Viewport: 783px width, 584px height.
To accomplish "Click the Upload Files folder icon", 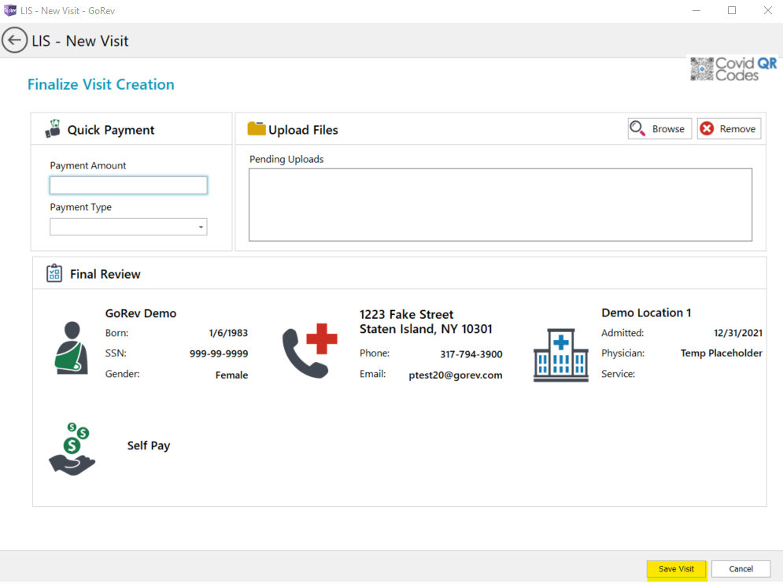I will [257, 128].
